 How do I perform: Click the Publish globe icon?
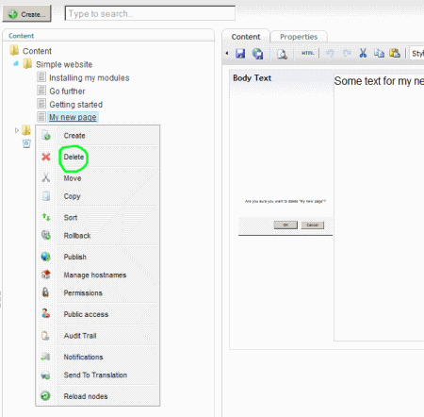(46, 257)
